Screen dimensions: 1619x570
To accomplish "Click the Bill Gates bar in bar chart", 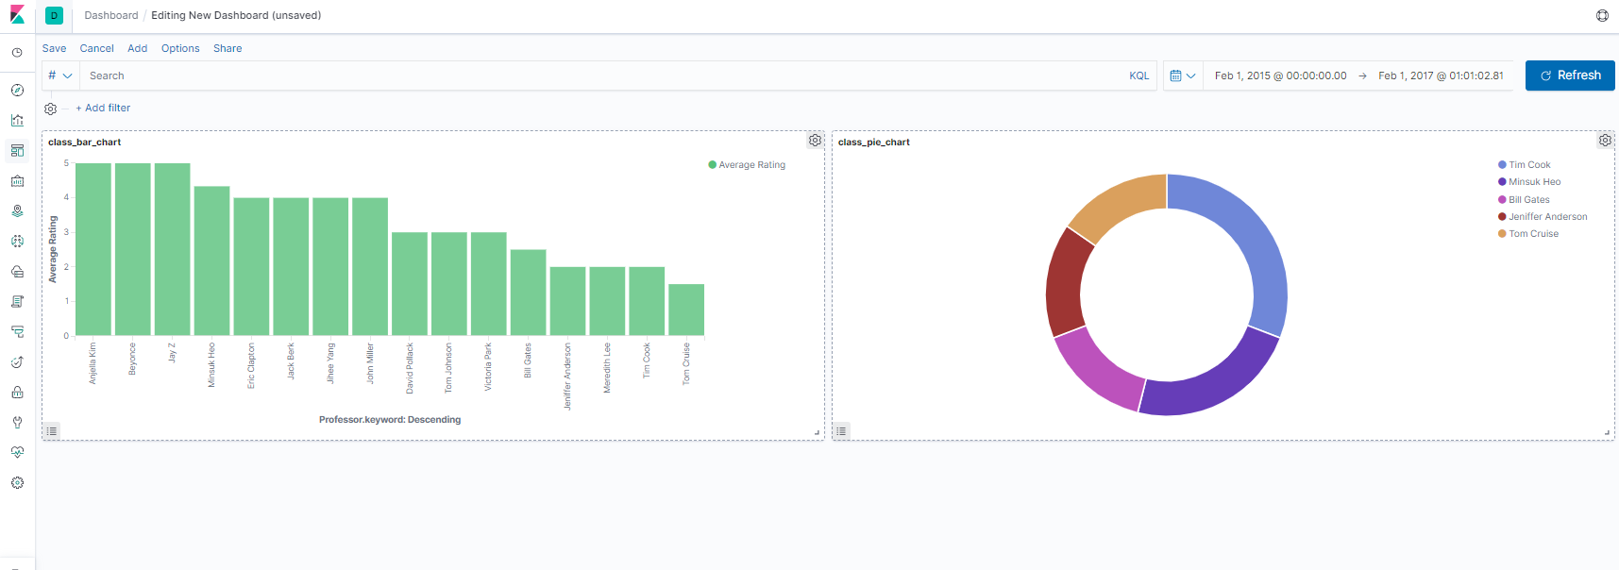I will click(x=528, y=293).
